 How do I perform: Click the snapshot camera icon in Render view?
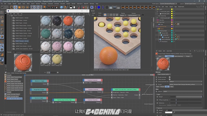[143, 15]
